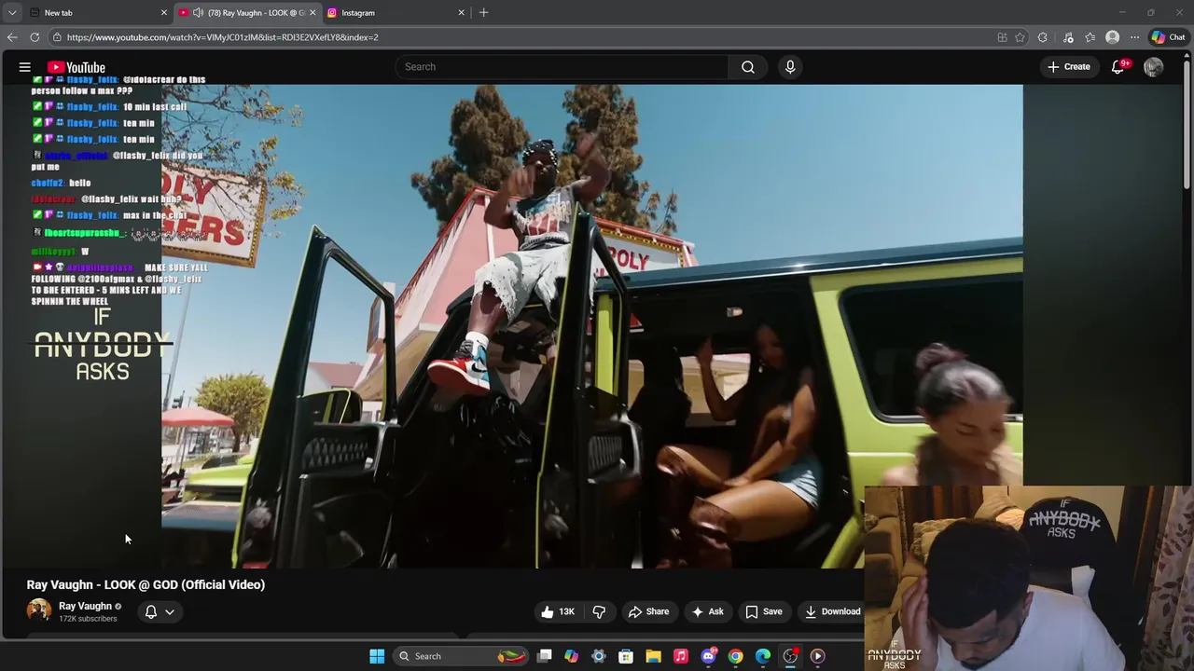Viewport: 1194px width, 671px height.
Task: Mute the YouTube tab audio speaker icon
Action: [198, 13]
